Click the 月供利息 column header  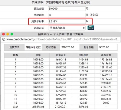[83, 55]
